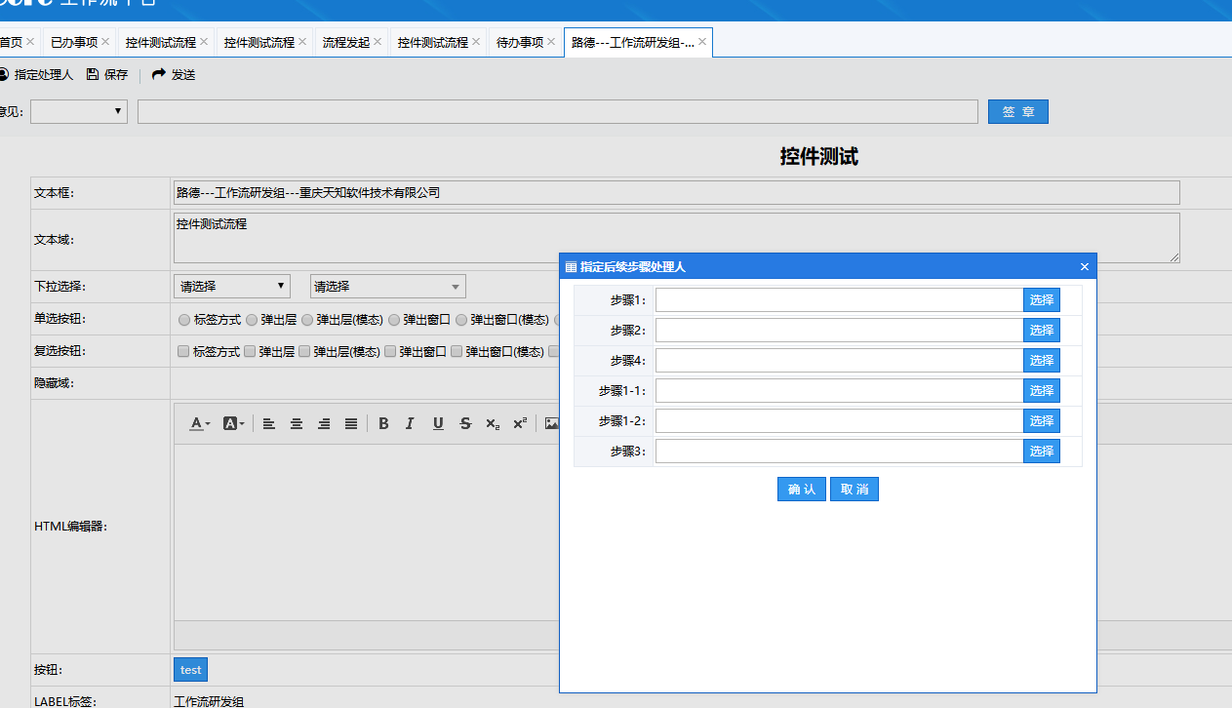Apply strikethrough in the HTML editor
The width and height of the screenshot is (1232, 708).
pyautogui.click(x=465, y=423)
